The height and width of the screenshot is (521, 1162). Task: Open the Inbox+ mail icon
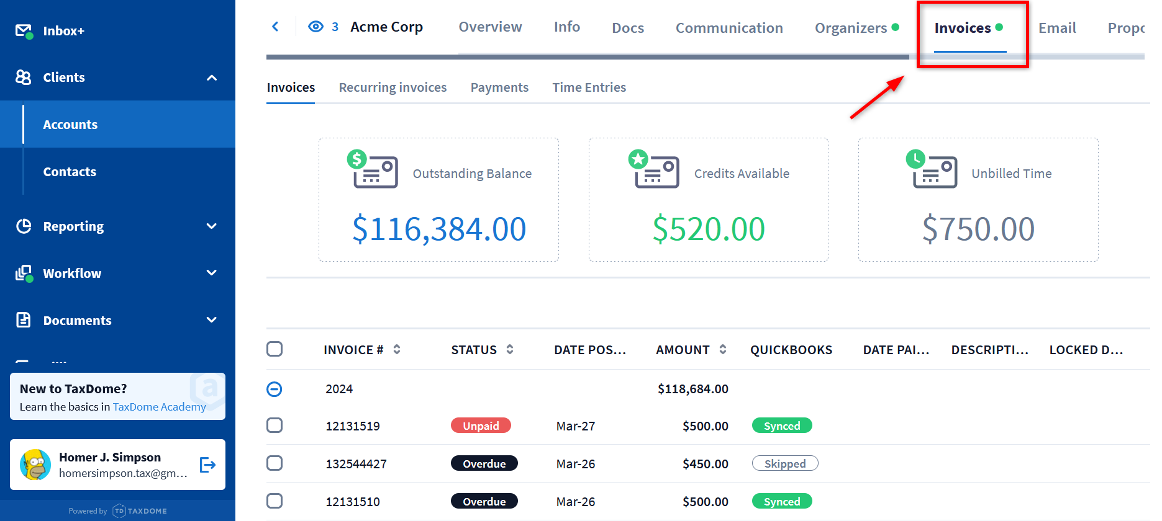(24, 31)
